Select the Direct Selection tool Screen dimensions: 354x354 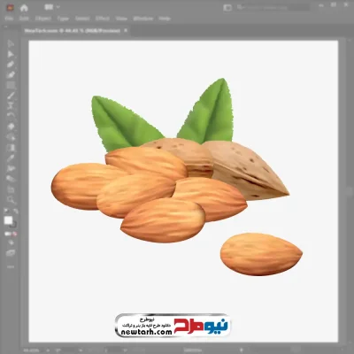(11, 54)
